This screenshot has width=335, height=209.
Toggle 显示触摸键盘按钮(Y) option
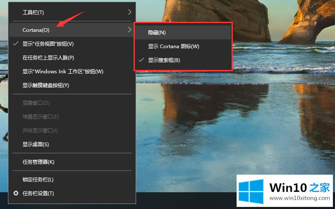pos(46,85)
